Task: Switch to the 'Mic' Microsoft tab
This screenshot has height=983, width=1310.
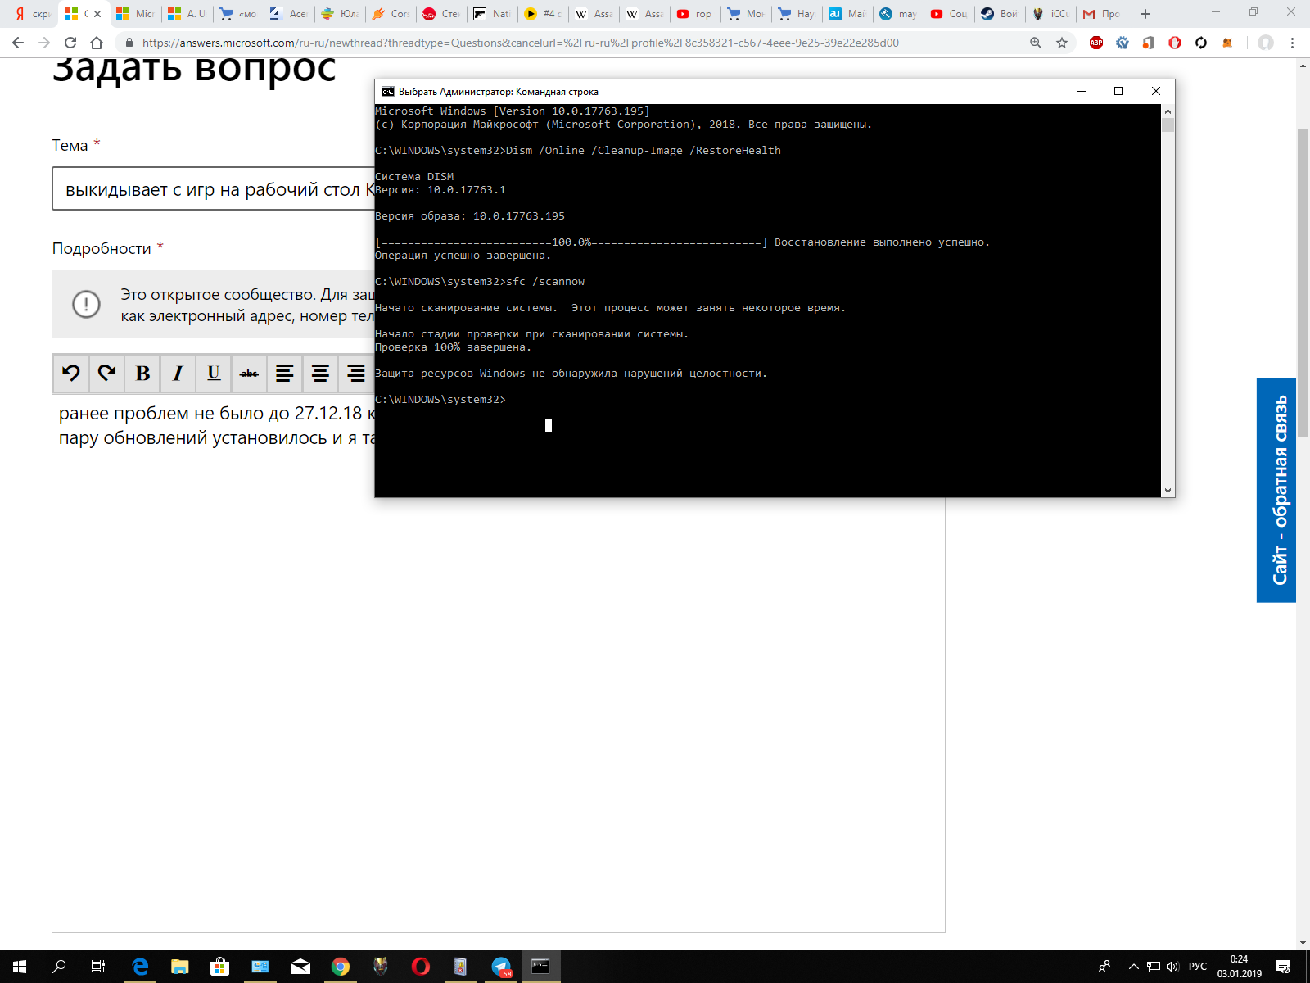Action: pyautogui.click(x=135, y=14)
